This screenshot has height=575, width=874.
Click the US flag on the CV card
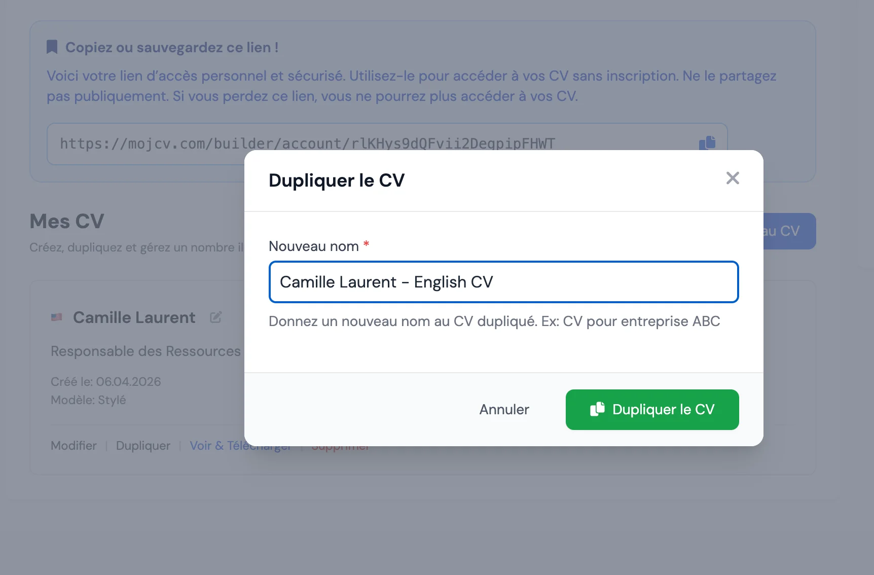click(56, 317)
